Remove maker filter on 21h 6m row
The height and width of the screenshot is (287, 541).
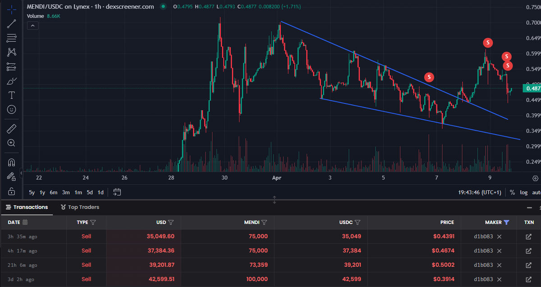pyautogui.click(x=499, y=265)
